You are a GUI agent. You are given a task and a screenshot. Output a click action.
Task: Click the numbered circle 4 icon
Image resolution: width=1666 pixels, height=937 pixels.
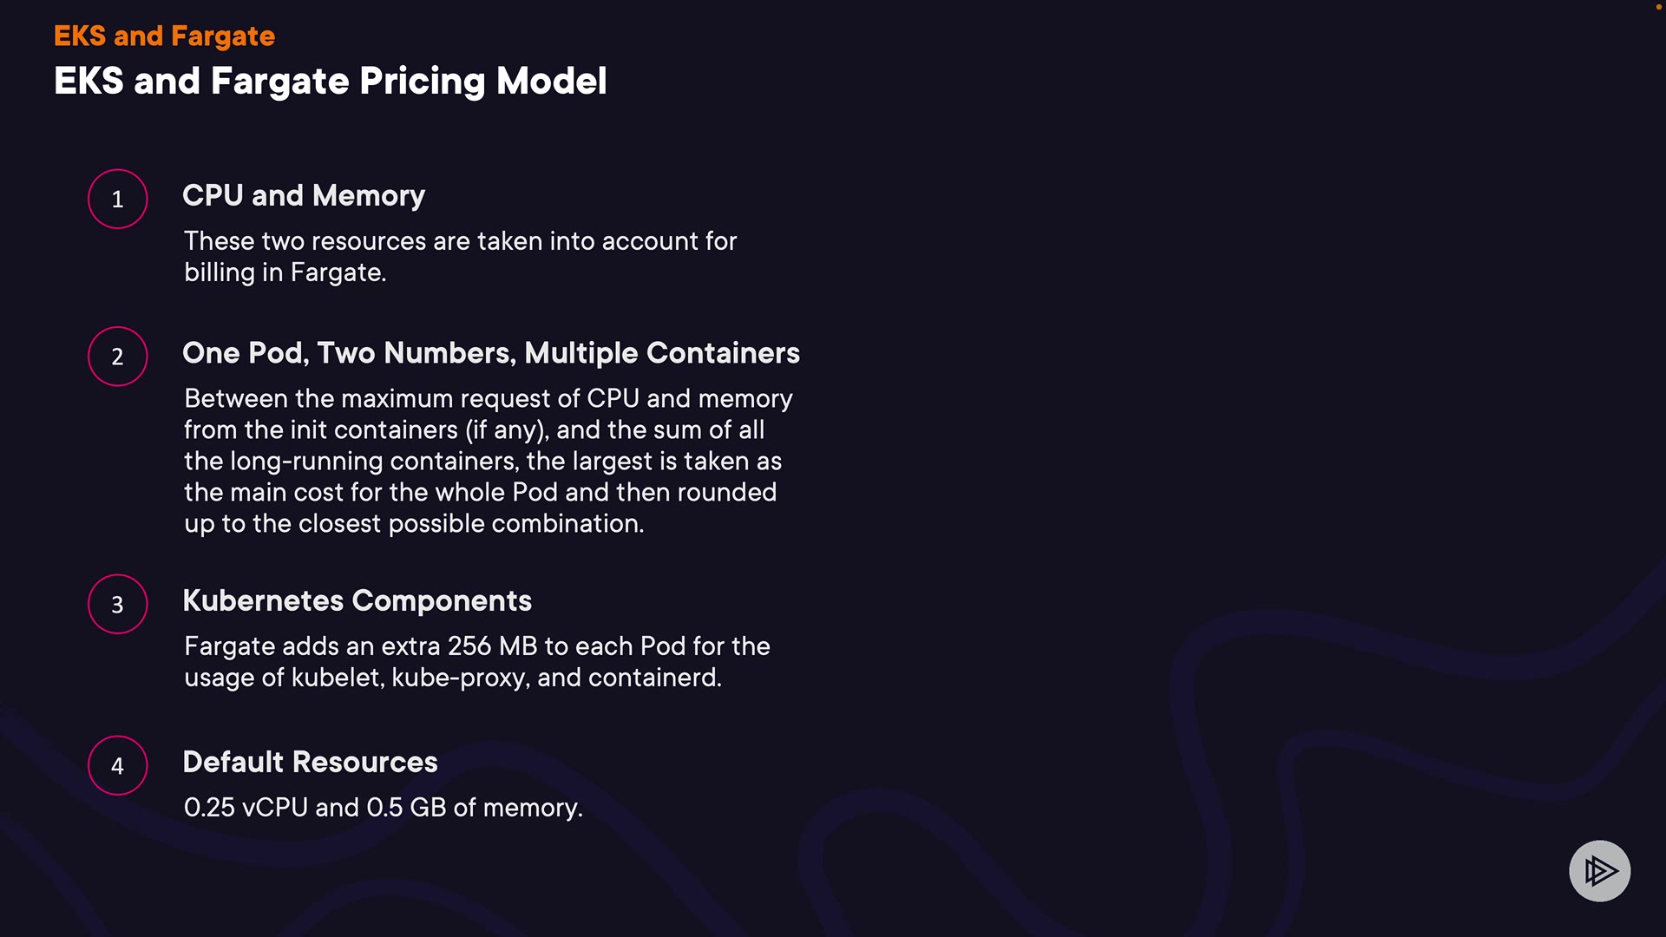pos(118,765)
